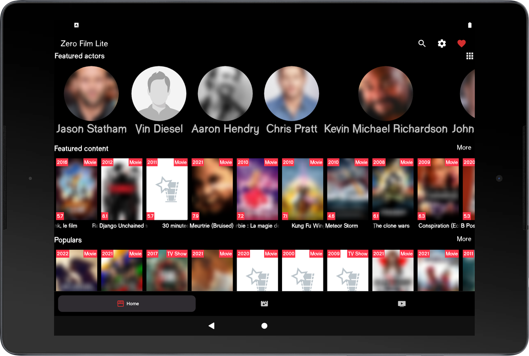The height and width of the screenshot is (356, 529).
Task: Open Chris Pratt's actor photo
Action: 291,93
